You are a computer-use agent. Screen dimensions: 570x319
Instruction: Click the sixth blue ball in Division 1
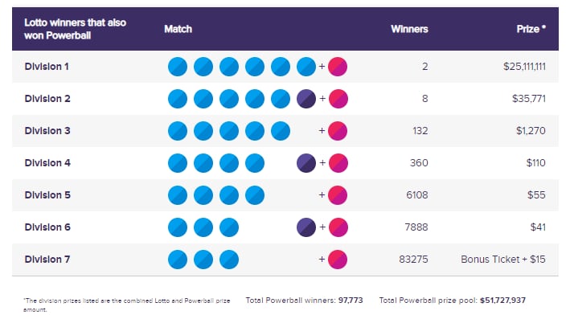(306, 67)
